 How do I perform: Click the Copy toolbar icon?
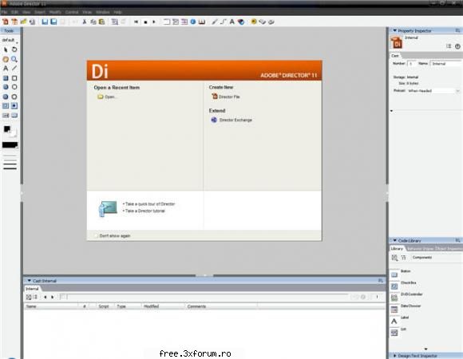point(93,22)
